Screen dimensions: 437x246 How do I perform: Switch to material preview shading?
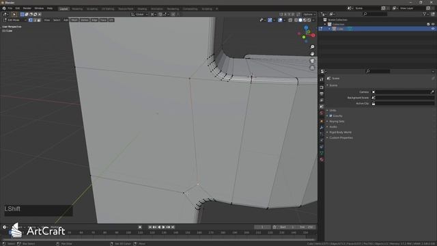tap(305, 20)
